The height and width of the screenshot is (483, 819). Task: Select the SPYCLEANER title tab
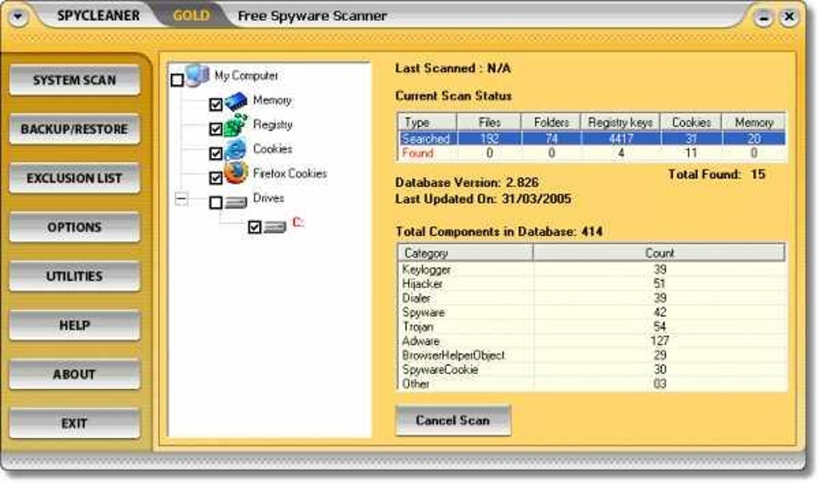(x=98, y=16)
